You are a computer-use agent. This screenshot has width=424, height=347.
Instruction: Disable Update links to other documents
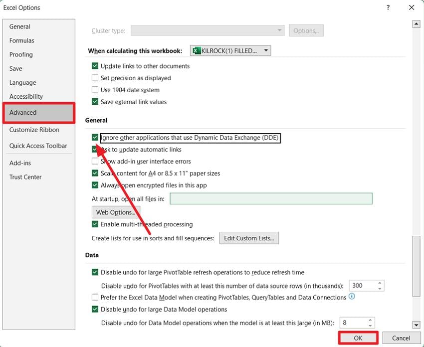95,66
